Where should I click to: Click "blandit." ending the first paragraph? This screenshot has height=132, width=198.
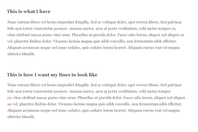click(28, 54)
